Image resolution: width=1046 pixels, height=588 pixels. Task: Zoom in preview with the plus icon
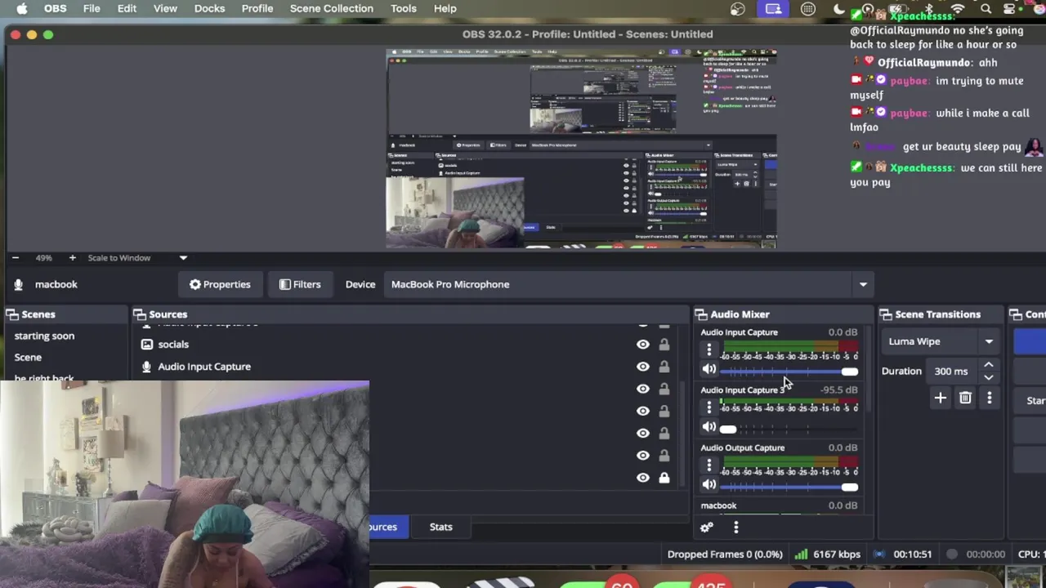72,257
